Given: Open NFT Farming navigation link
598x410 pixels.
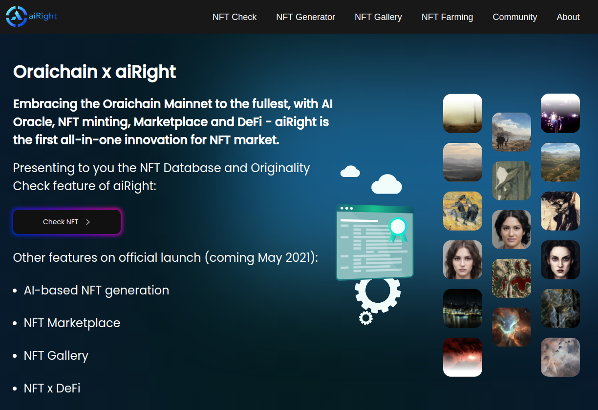Looking at the screenshot, I should [x=447, y=17].
